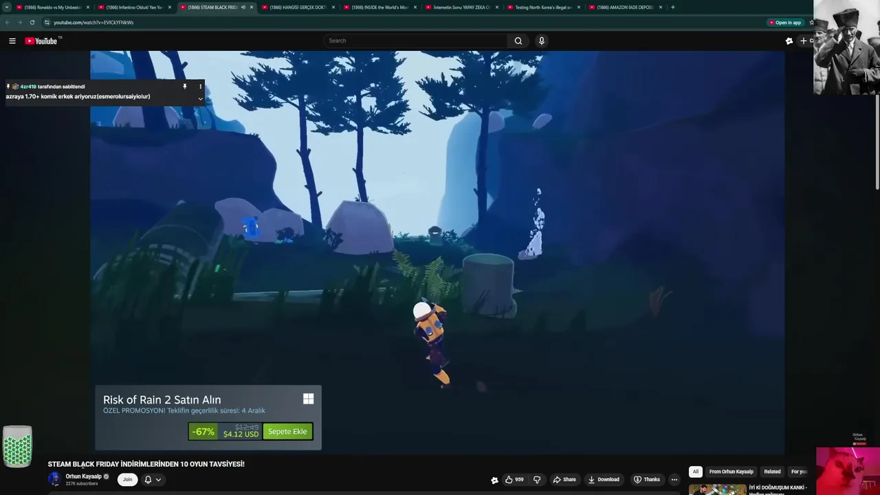Click Risk of Rain 2 Satın Alın title
The height and width of the screenshot is (495, 880).
tap(162, 399)
